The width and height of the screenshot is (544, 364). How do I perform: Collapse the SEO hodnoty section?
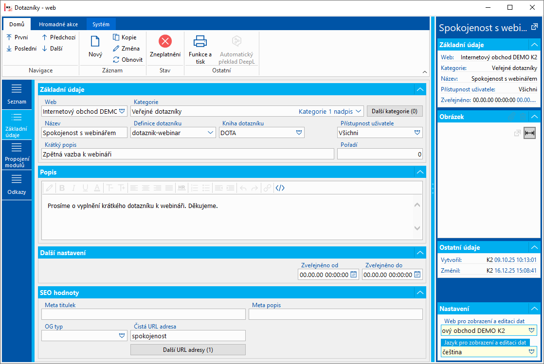(419, 293)
